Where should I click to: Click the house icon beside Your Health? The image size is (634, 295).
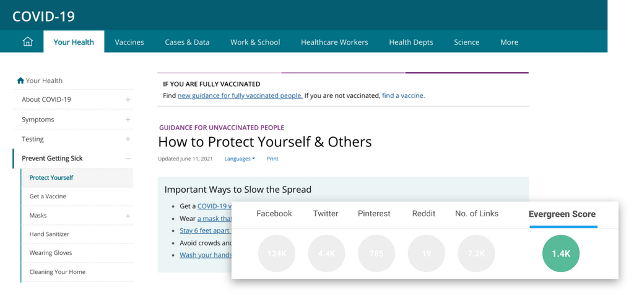coord(20,81)
